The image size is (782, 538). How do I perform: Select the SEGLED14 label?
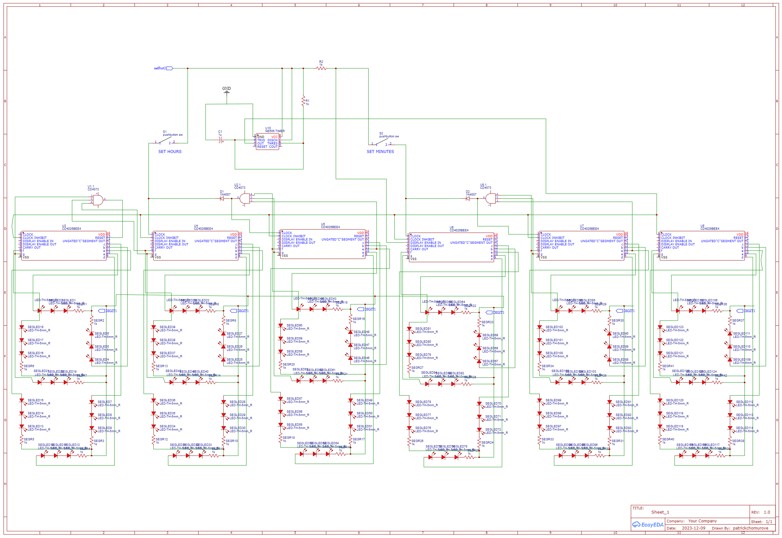pyautogui.click(x=36, y=413)
